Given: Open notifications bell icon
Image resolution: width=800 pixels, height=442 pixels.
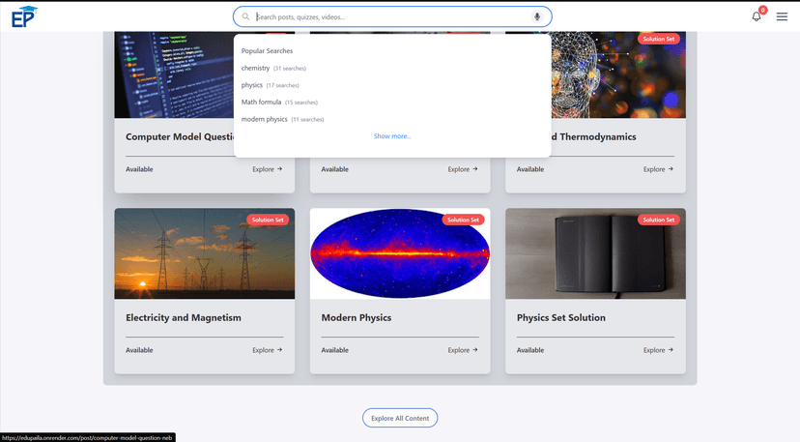Looking at the screenshot, I should point(757,16).
